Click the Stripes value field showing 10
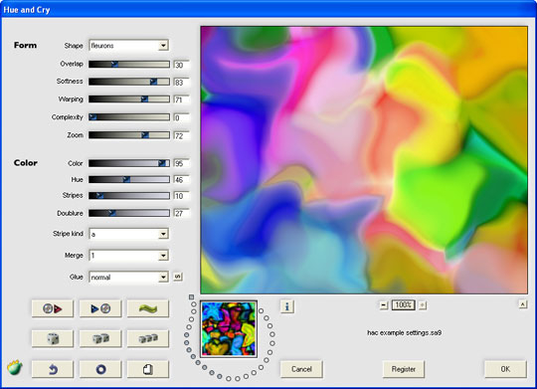Screen dimensions: 537x389 [181, 196]
